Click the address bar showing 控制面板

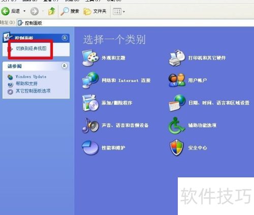(136, 23)
